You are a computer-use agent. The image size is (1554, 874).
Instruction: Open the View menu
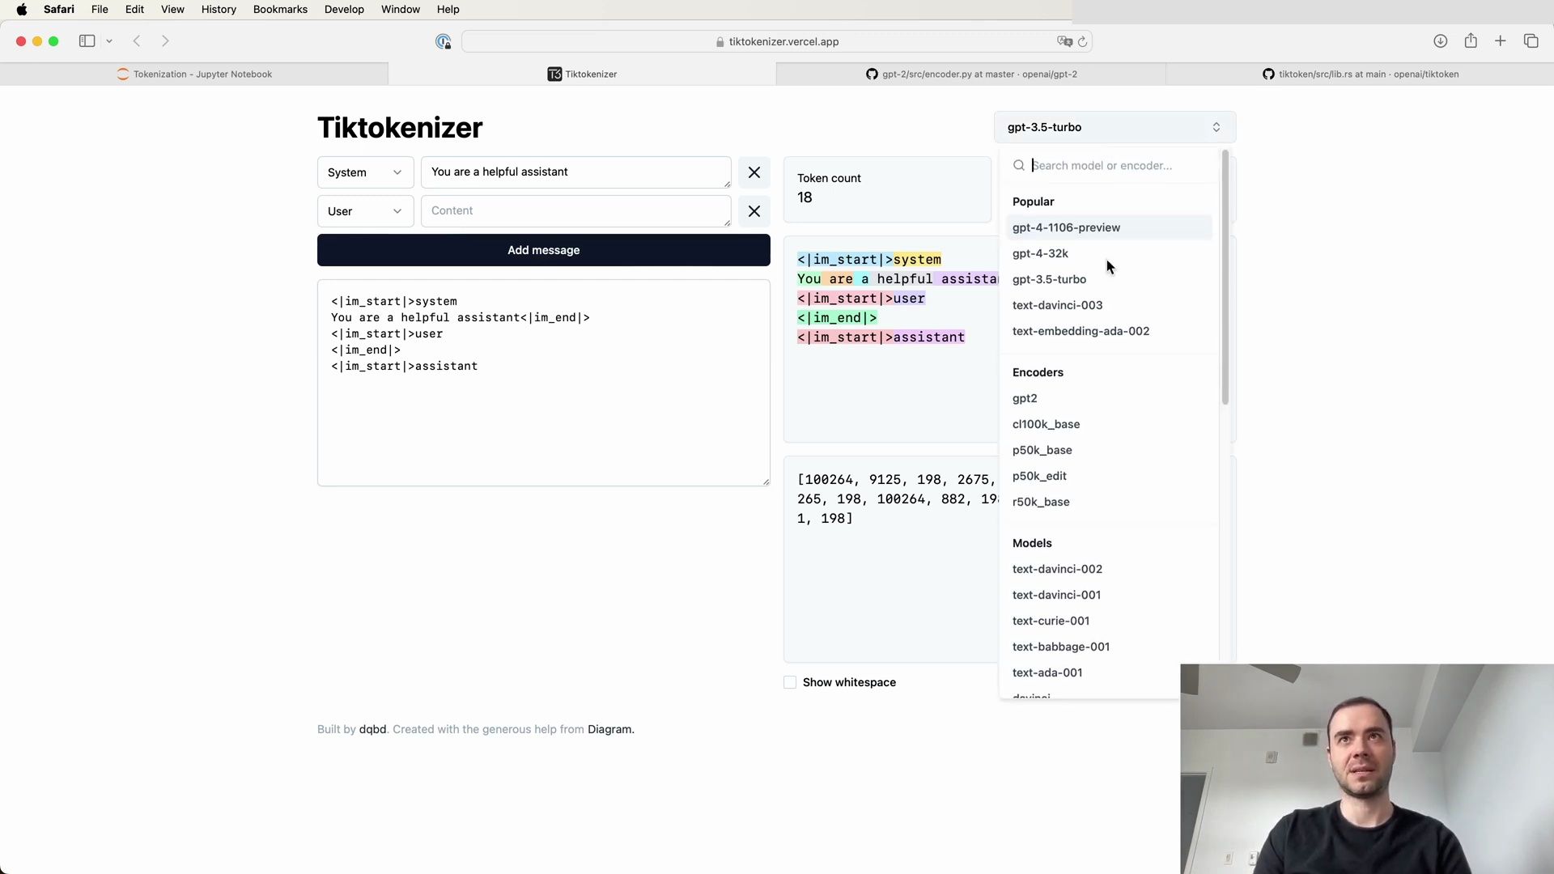[x=172, y=10]
